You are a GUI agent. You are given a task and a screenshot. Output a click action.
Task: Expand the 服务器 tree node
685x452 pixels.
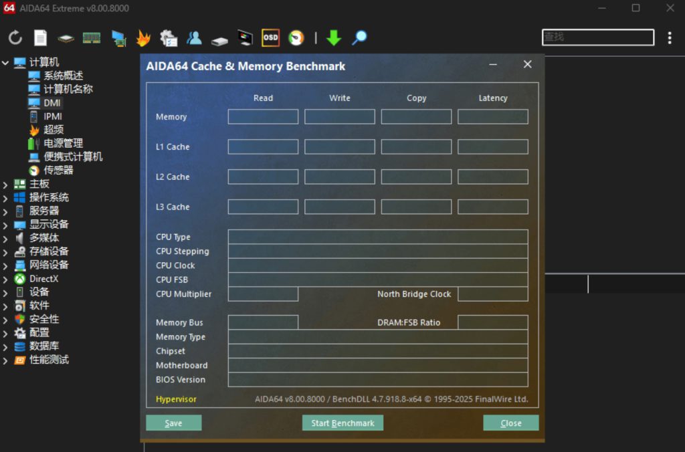[x=5, y=212]
